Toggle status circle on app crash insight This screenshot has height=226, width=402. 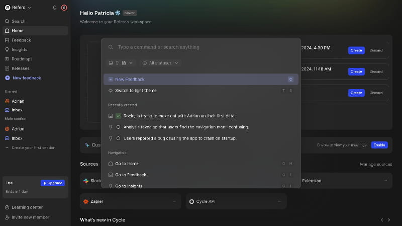click(118, 138)
